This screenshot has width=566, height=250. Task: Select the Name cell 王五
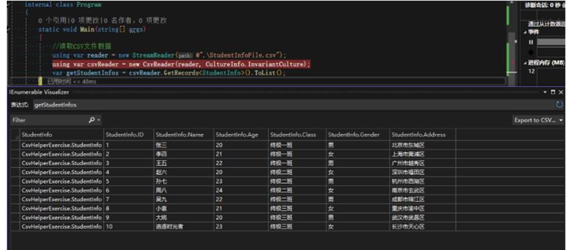(x=184, y=163)
